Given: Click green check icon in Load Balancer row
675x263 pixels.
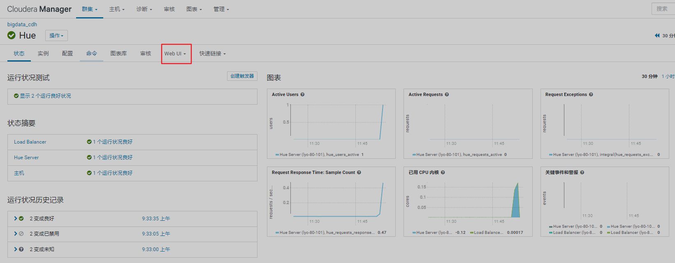Looking at the screenshot, I should (x=89, y=142).
